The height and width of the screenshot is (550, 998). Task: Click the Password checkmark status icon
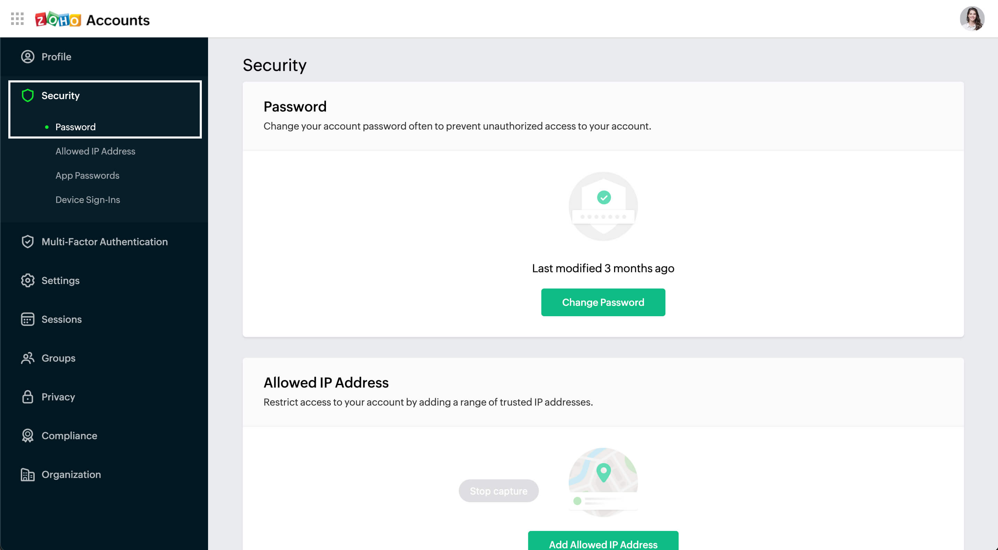603,197
